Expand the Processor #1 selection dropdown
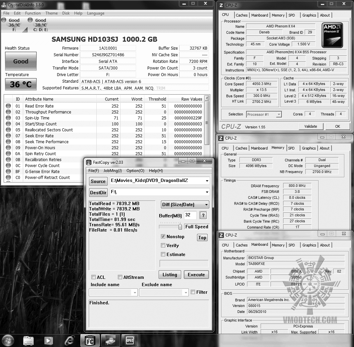This screenshot has height=347, width=354. pos(279,114)
